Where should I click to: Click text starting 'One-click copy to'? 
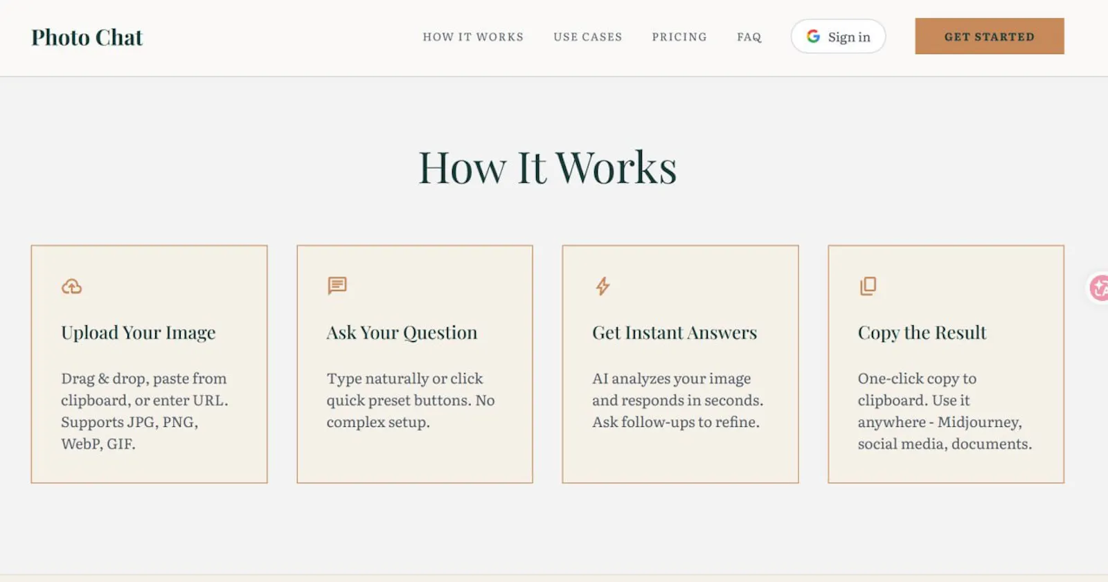(x=945, y=411)
